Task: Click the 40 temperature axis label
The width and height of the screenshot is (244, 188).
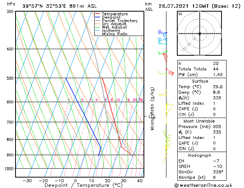Action: (140, 181)
